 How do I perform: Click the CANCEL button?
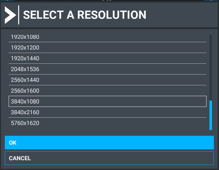click(x=109, y=158)
